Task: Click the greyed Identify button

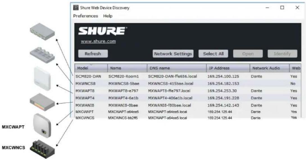Action: pyautogui.click(x=282, y=54)
